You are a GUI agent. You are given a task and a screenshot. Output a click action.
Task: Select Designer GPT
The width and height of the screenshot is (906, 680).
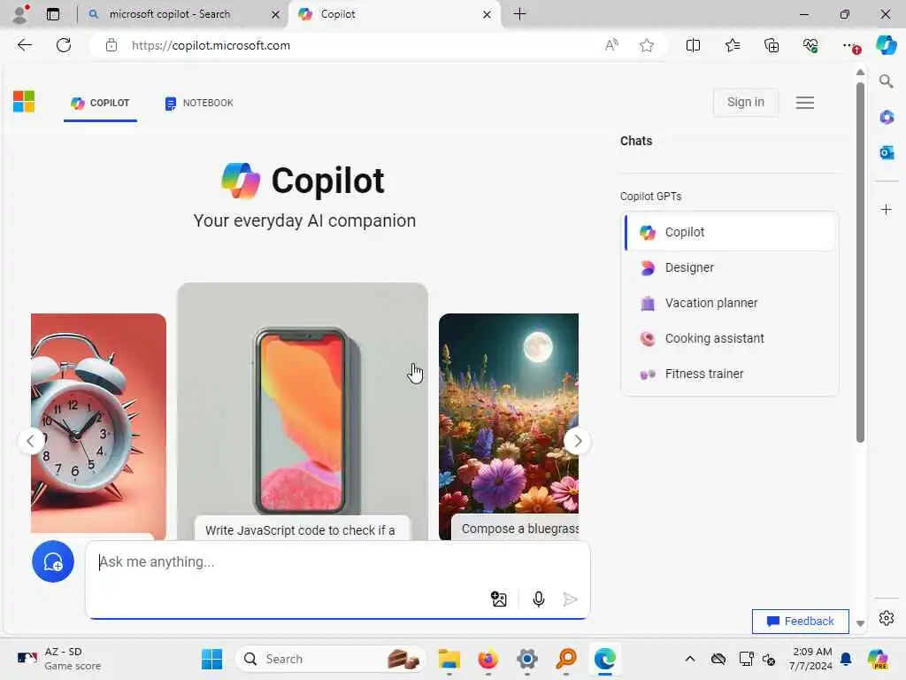pyautogui.click(x=730, y=267)
